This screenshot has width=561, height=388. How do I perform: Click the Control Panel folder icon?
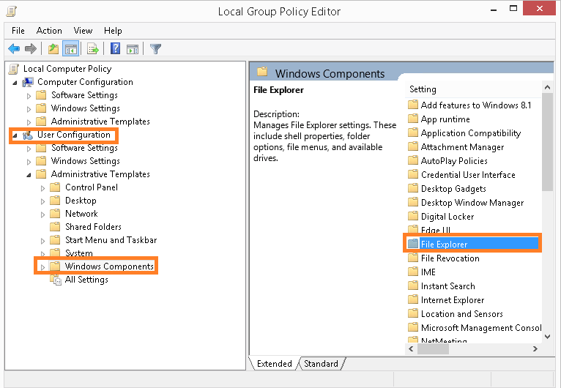[55, 187]
